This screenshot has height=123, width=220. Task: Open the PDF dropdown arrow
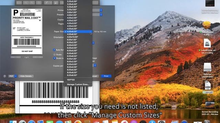tap(15, 76)
